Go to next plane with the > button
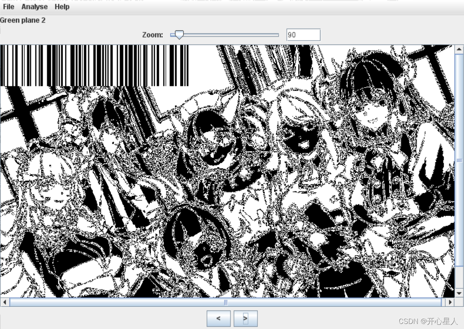464x329 pixels. [245, 318]
